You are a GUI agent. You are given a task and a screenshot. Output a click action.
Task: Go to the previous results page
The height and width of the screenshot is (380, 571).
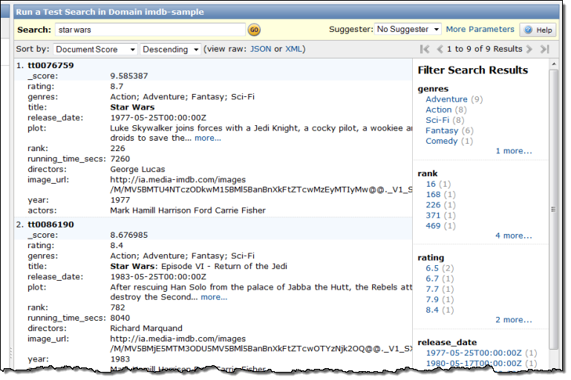[440, 50]
